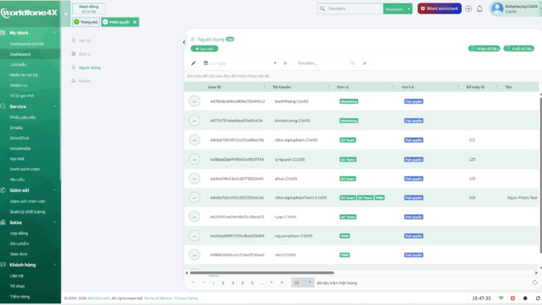Screen dimensions: 542x305
Task: Open Đơn vị column options menu
Action: (x=394, y=87)
